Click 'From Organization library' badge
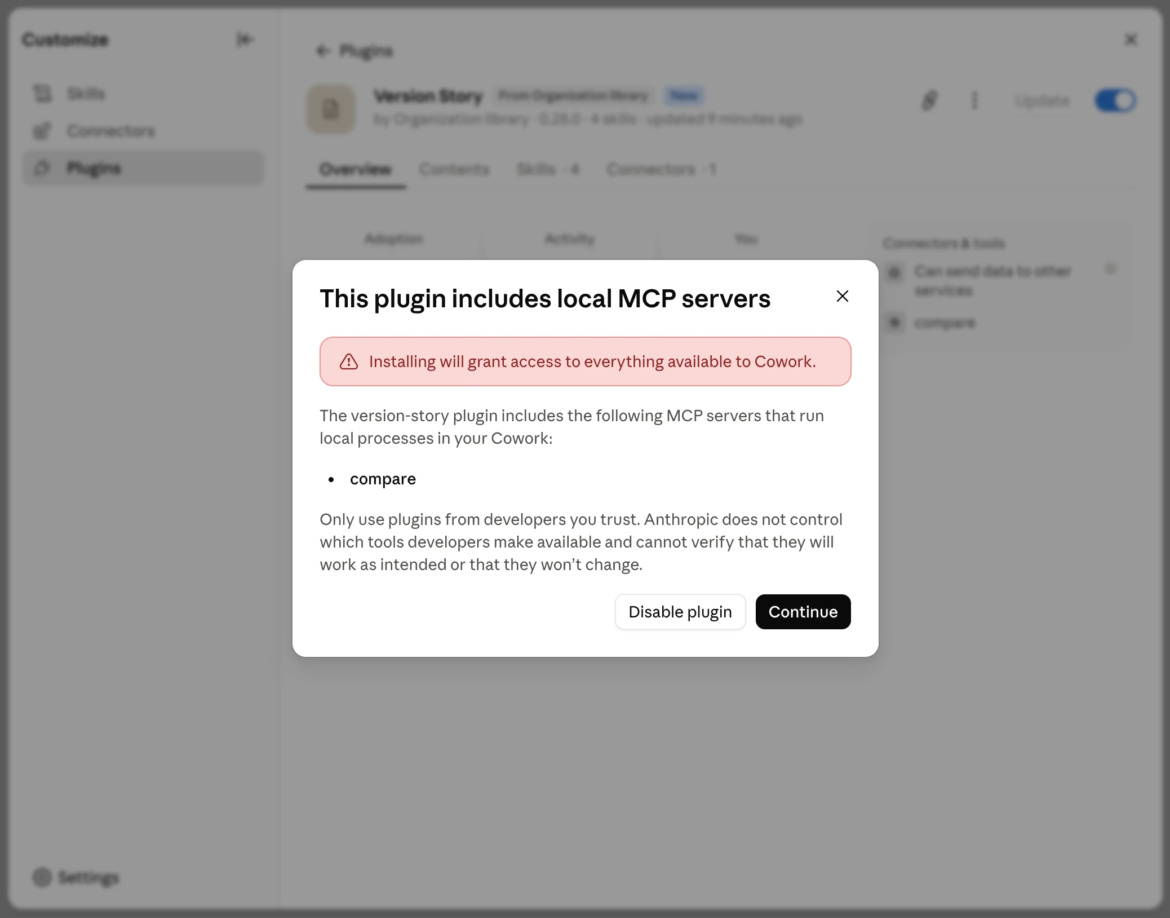Screen dimensions: 1170x918 (573, 96)
